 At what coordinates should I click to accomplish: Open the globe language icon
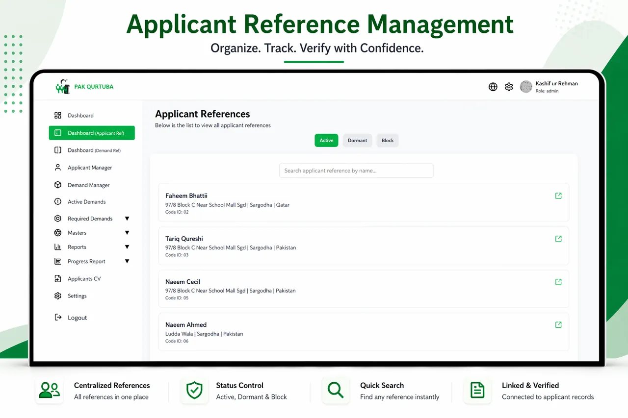coord(493,87)
